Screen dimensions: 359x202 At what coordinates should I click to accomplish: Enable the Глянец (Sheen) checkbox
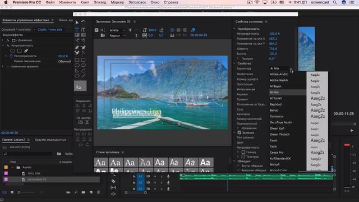243,152
